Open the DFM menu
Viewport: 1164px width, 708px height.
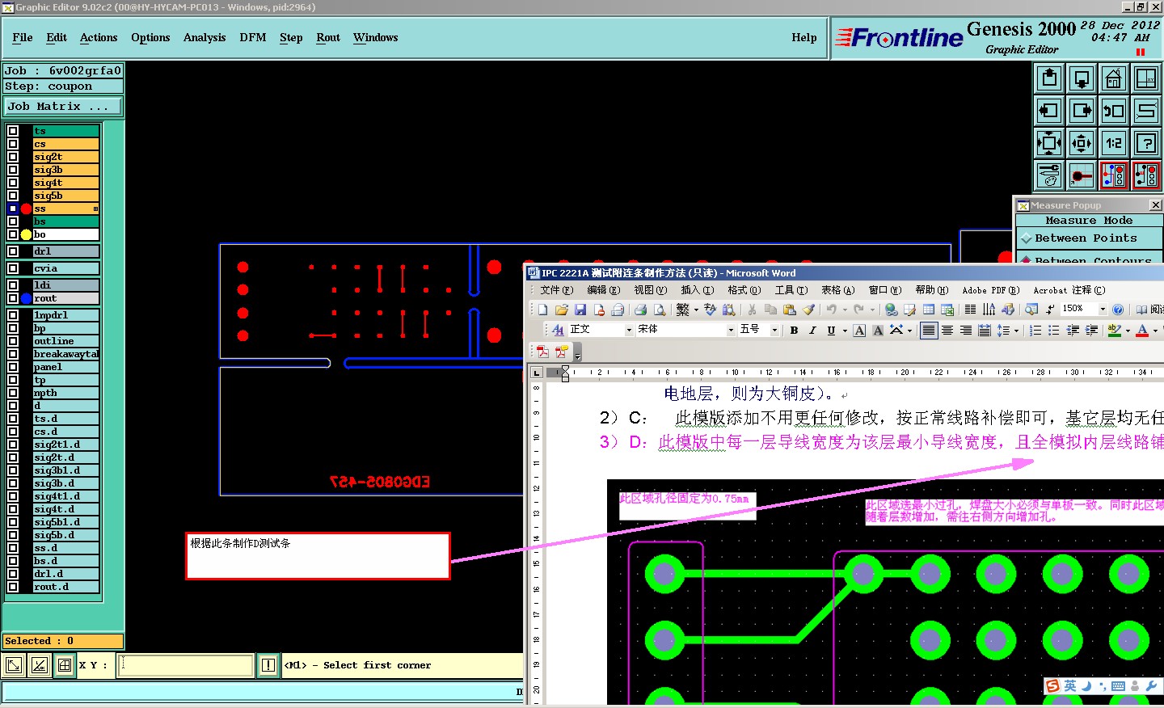pos(253,37)
